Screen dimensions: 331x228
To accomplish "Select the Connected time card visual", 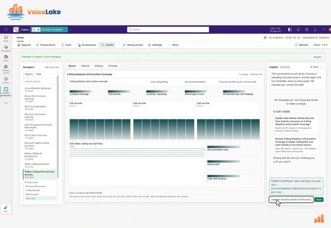I will (241, 93).
